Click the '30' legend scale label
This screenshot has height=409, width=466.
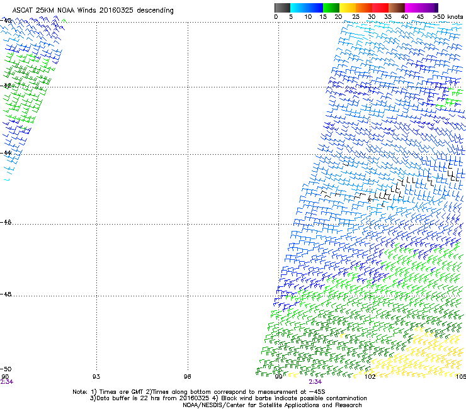pyautogui.click(x=372, y=17)
